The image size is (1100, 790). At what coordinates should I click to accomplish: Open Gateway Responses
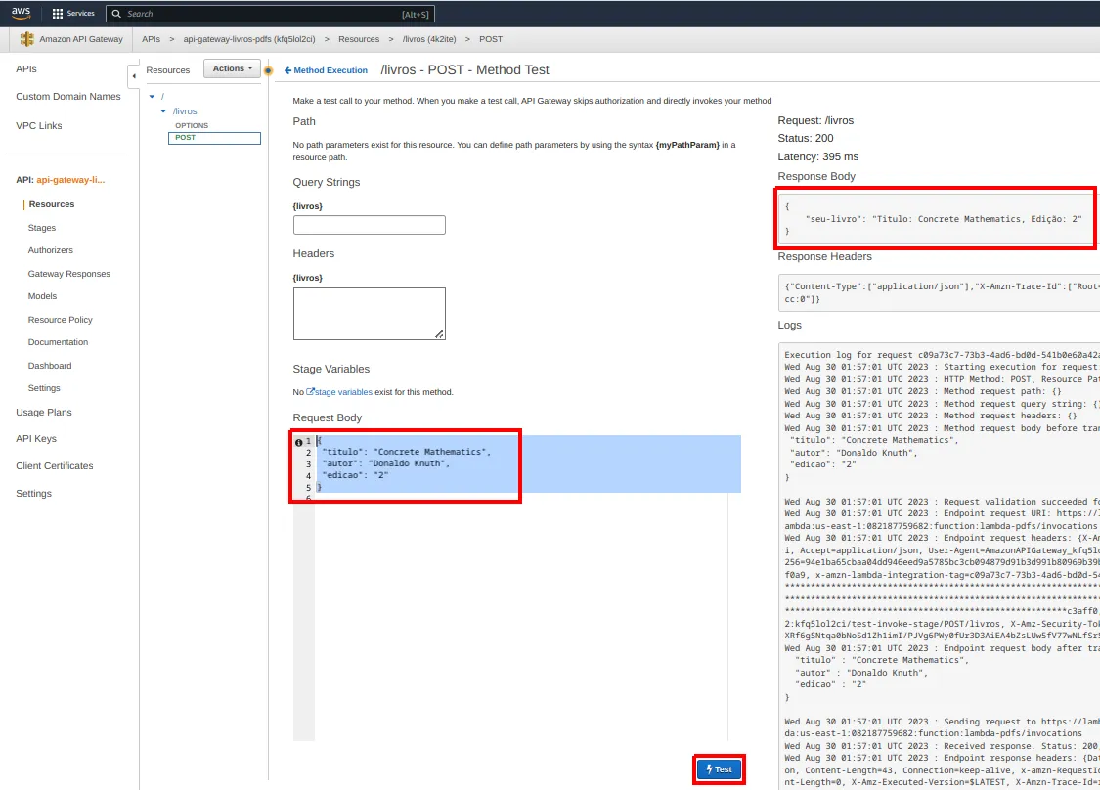pos(68,274)
